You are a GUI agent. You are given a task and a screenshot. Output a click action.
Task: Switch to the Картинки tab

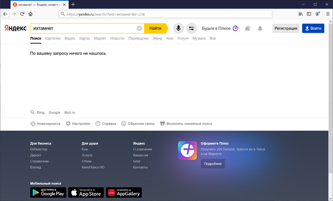point(53,39)
